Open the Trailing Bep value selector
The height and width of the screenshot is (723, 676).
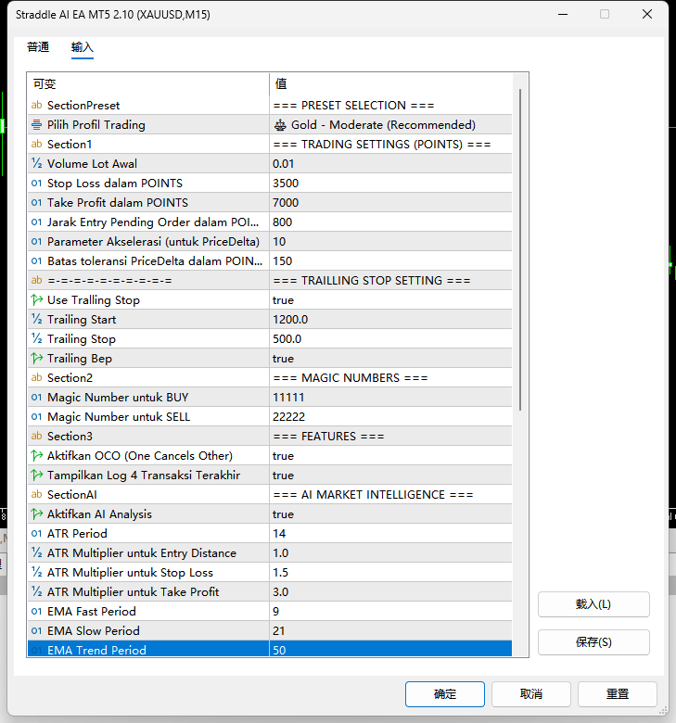pos(390,359)
